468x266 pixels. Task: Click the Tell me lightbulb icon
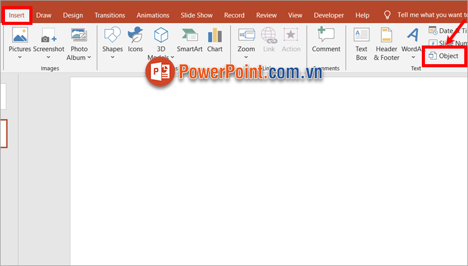tap(387, 15)
